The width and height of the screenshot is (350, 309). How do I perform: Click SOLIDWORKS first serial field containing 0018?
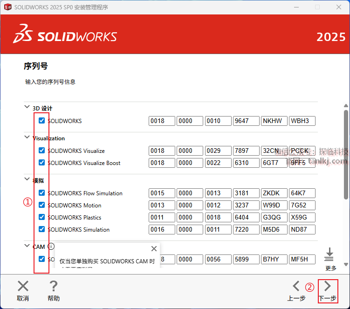[x=162, y=121]
